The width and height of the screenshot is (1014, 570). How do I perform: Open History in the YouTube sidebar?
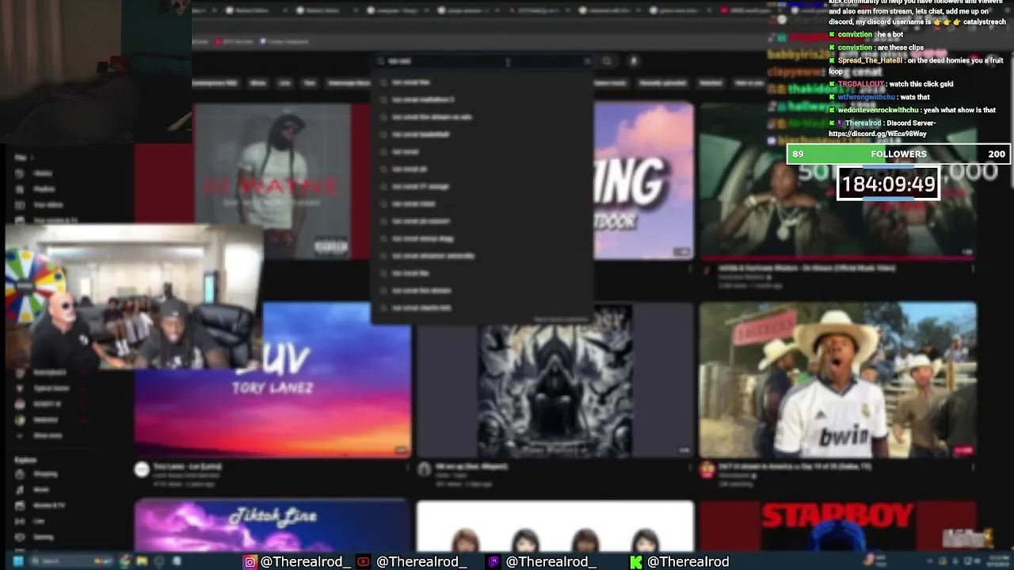[42, 173]
